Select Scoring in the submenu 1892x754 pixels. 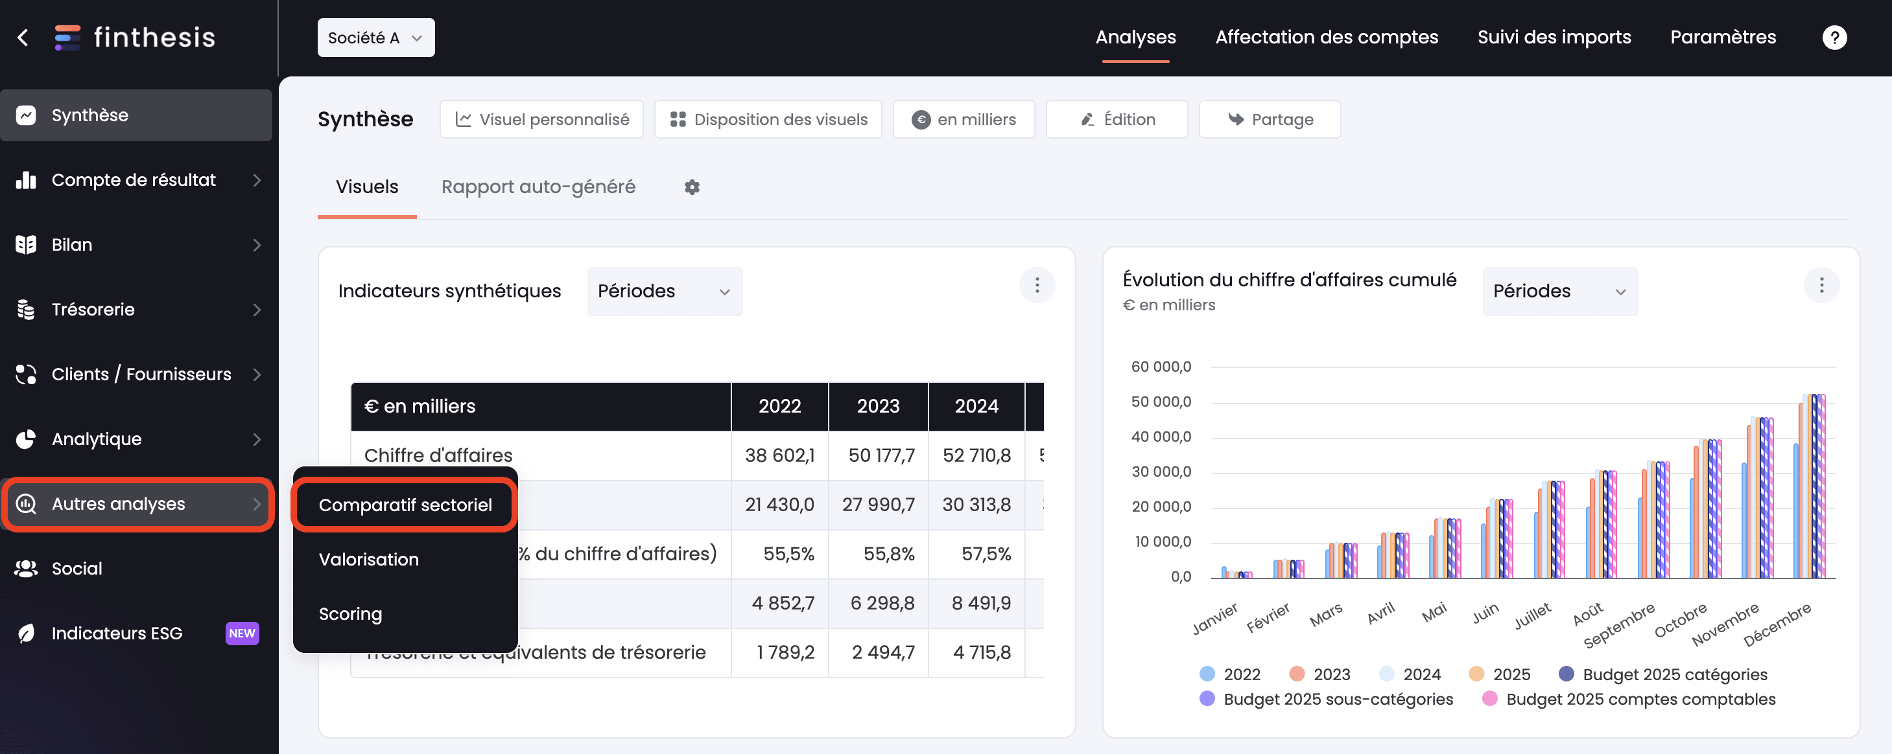[x=350, y=614]
